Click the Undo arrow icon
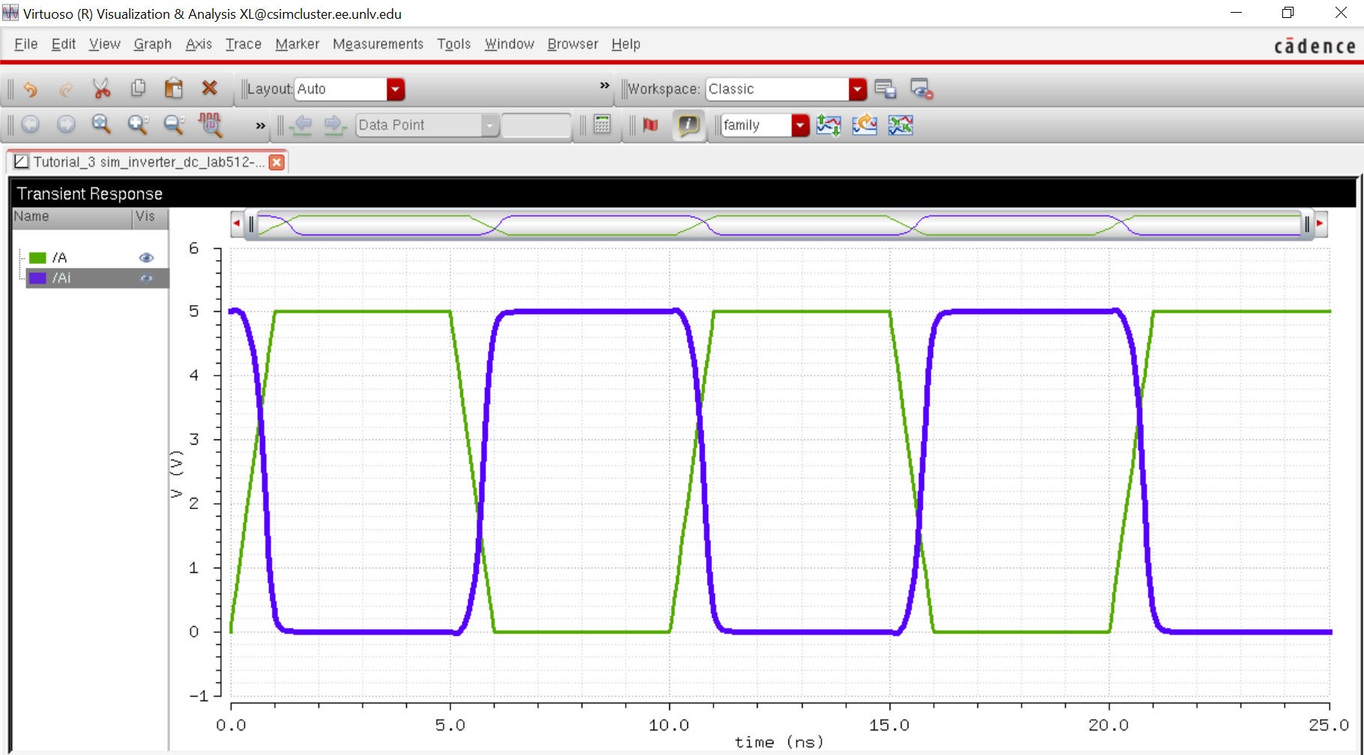This screenshot has height=755, width=1364. (30, 88)
